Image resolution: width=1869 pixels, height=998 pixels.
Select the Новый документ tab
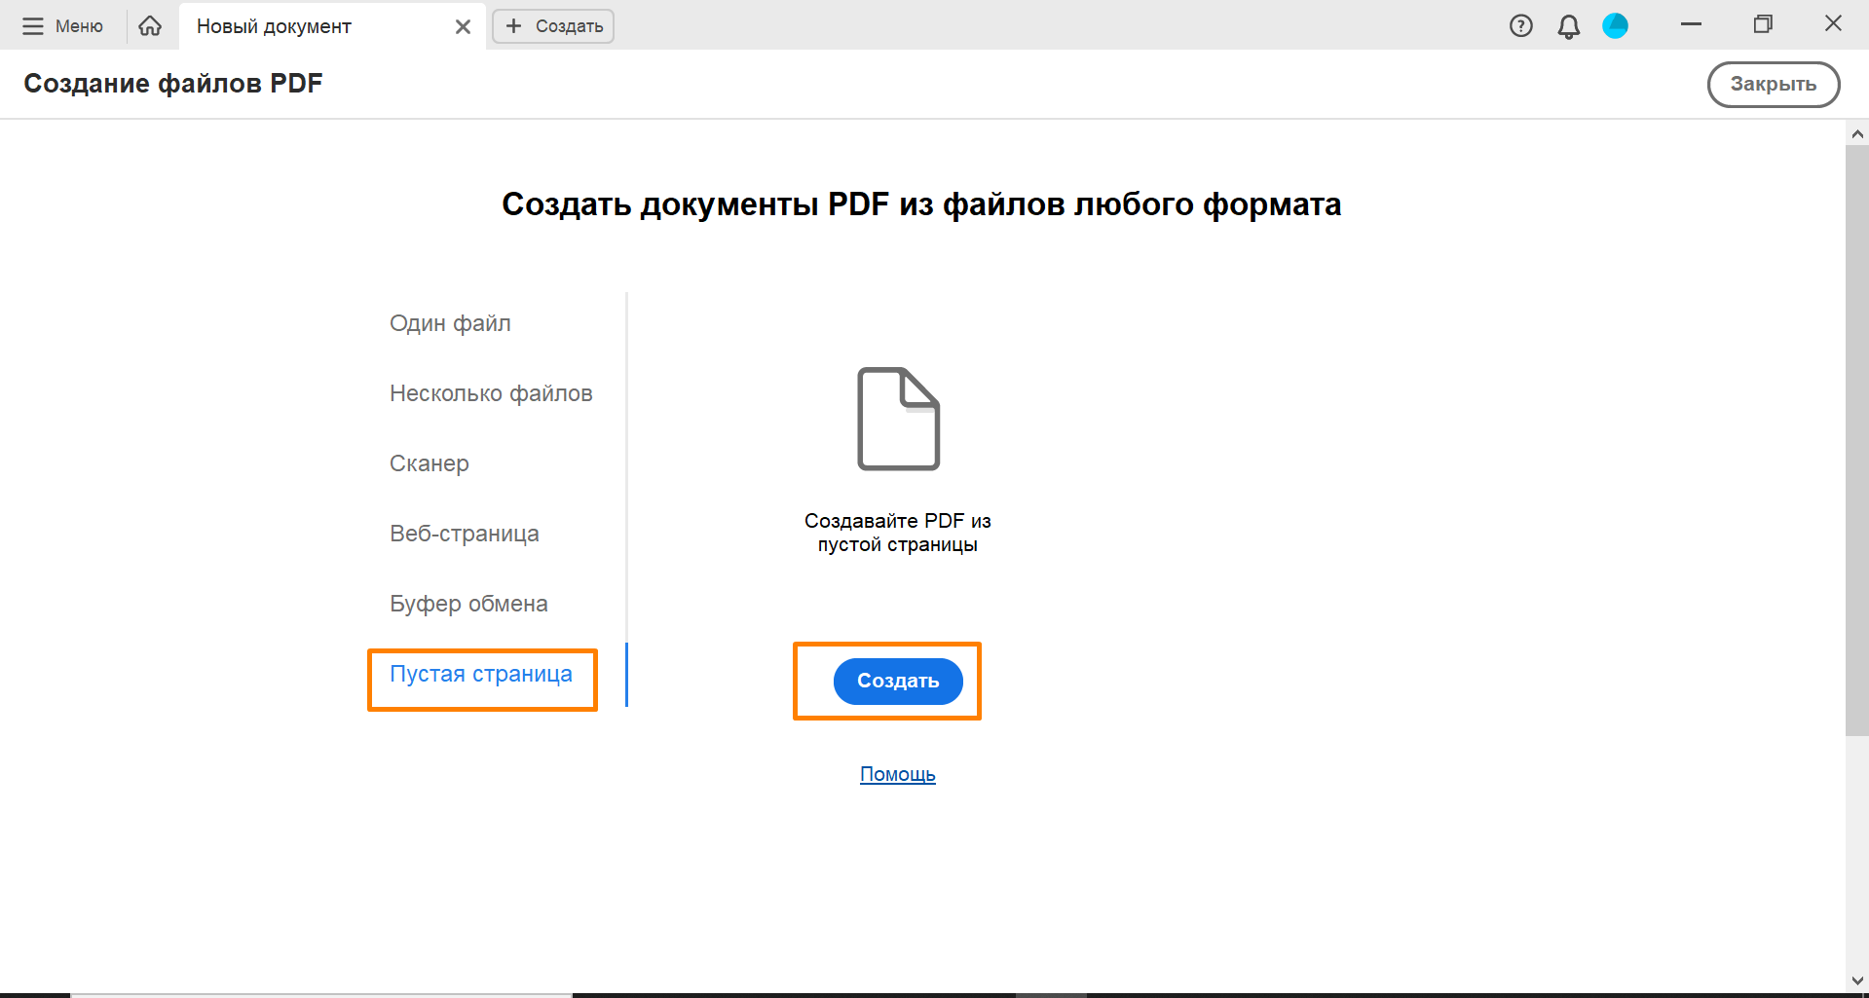point(274,26)
